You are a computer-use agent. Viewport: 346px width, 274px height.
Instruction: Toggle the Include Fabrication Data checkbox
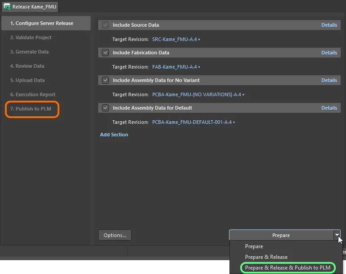pyautogui.click(x=105, y=53)
